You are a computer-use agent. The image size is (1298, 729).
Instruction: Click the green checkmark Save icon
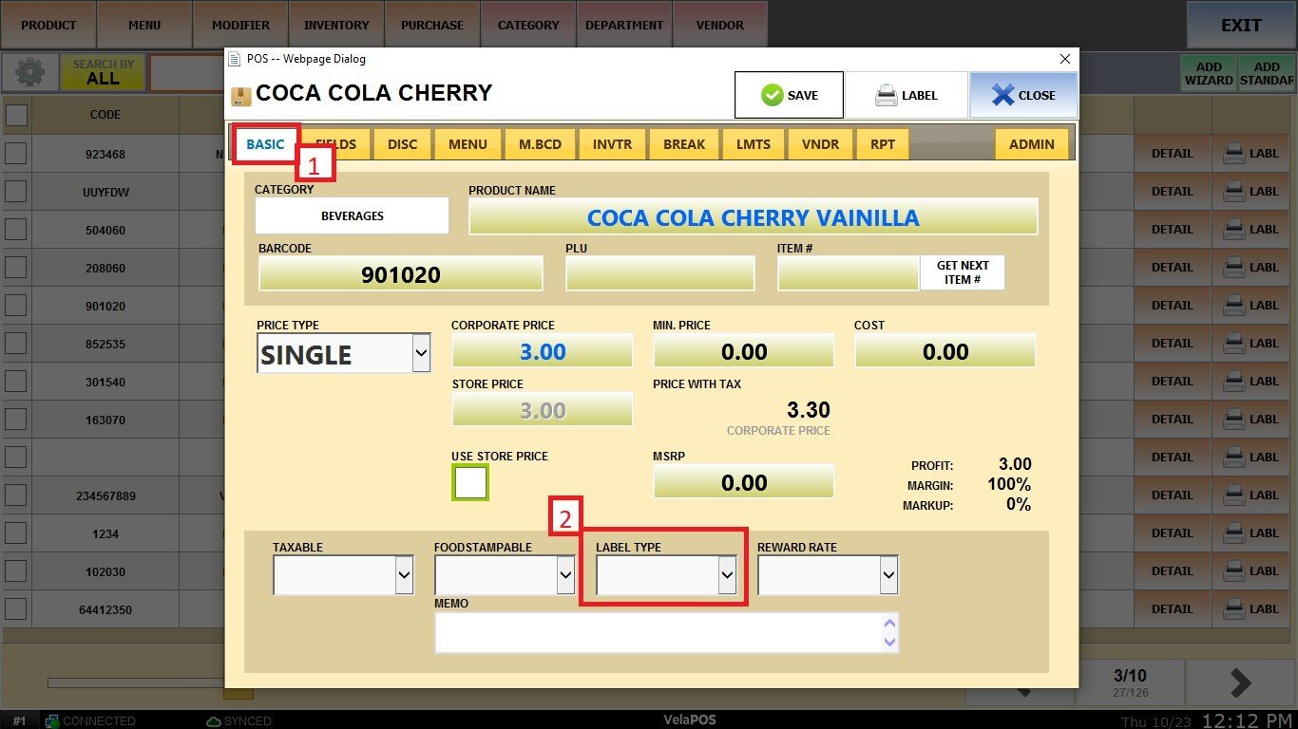click(772, 95)
